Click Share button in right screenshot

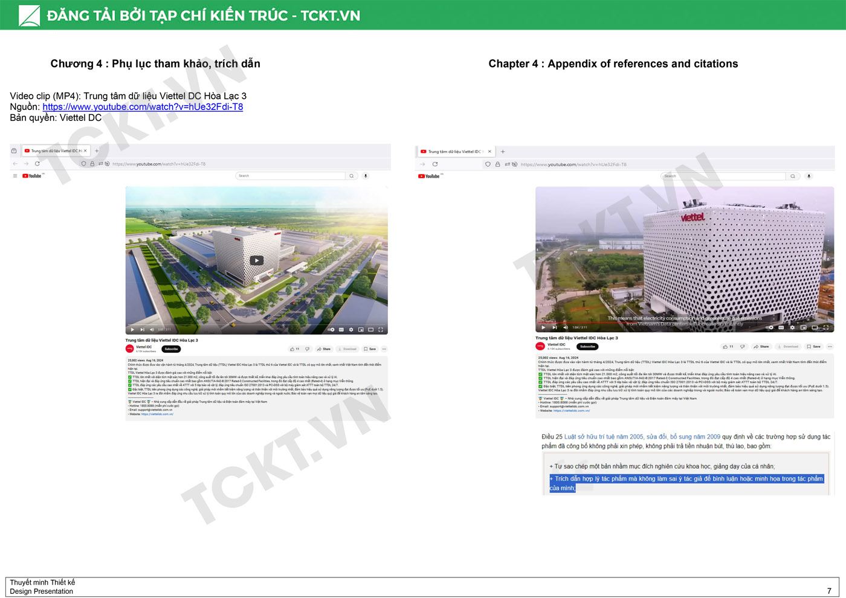[761, 347]
